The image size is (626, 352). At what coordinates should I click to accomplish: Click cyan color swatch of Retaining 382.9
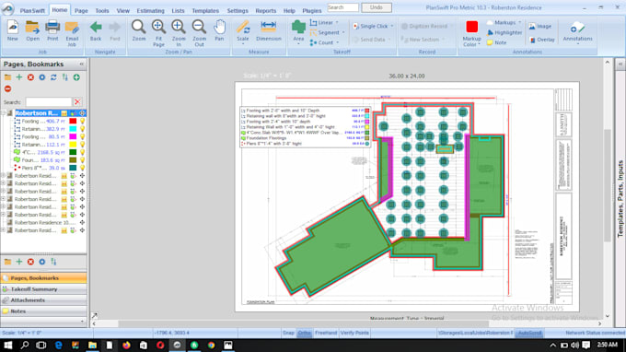pyautogui.click(x=73, y=129)
